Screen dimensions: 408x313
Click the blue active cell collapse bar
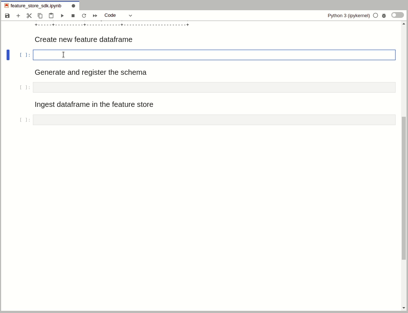tap(8, 55)
